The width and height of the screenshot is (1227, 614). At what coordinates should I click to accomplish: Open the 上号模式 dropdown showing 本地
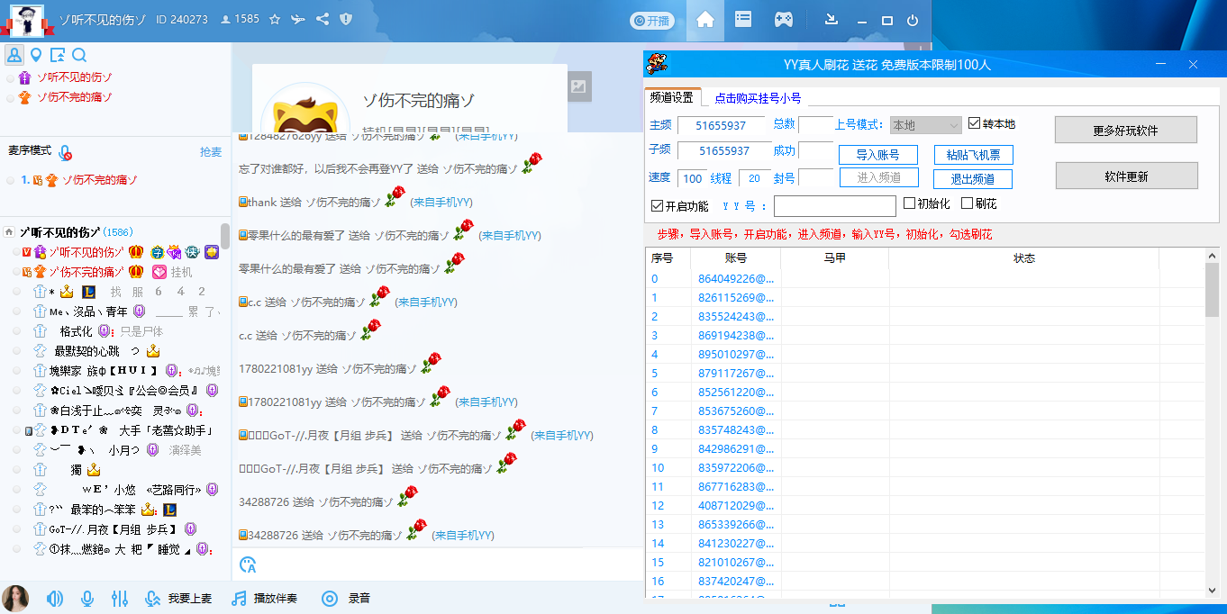926,125
